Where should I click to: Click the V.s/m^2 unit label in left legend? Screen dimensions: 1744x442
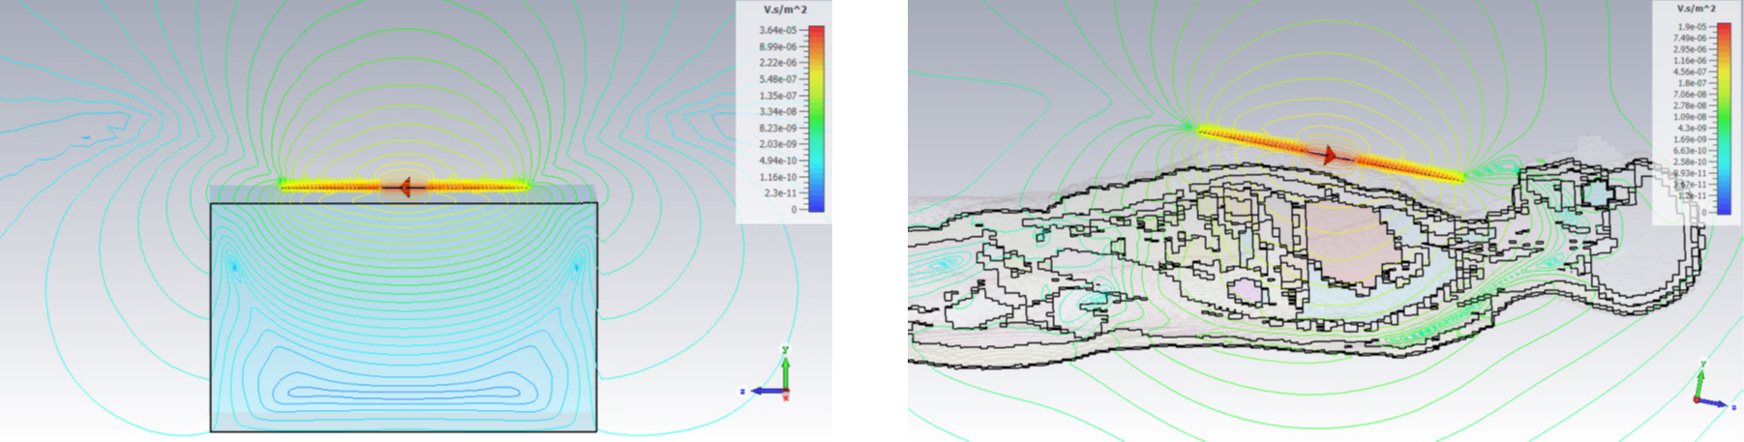click(785, 10)
